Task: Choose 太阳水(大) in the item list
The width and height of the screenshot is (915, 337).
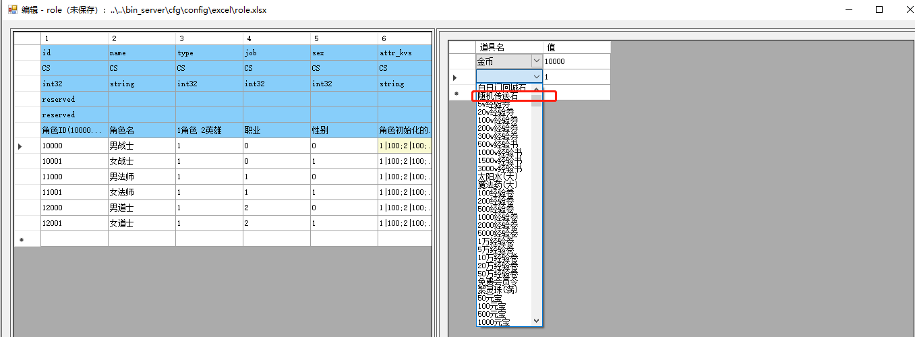Action: tap(498, 177)
